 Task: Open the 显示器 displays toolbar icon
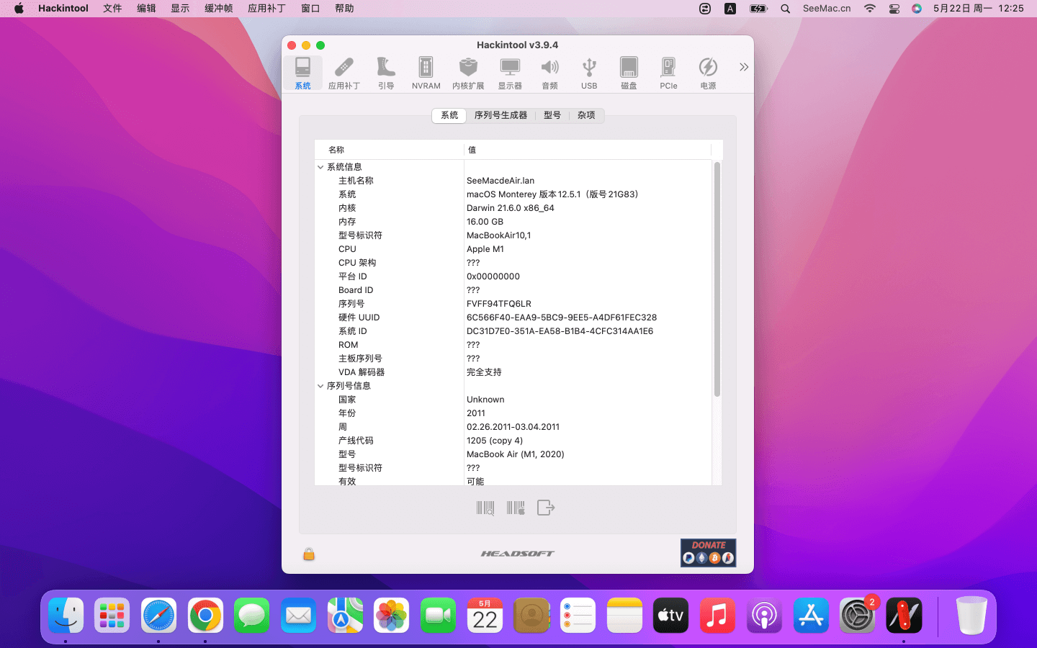tap(510, 73)
